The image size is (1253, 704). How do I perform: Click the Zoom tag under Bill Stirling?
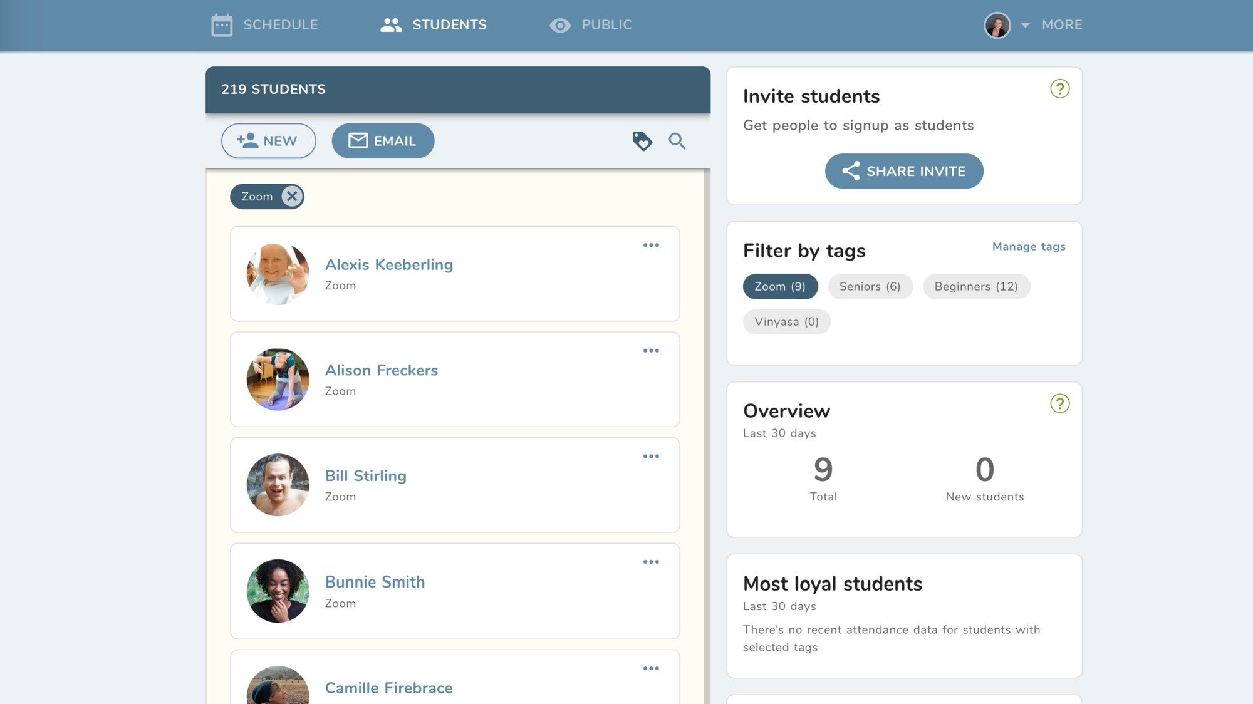pos(340,497)
